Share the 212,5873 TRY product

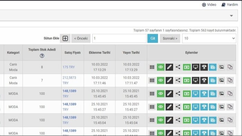point(178,80)
